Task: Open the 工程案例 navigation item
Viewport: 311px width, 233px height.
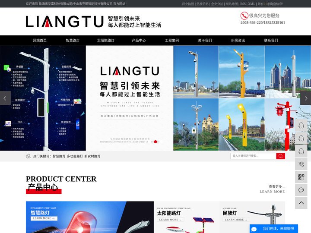Action: 172,41
